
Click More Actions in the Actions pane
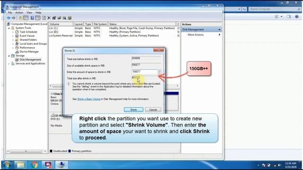click(196, 34)
